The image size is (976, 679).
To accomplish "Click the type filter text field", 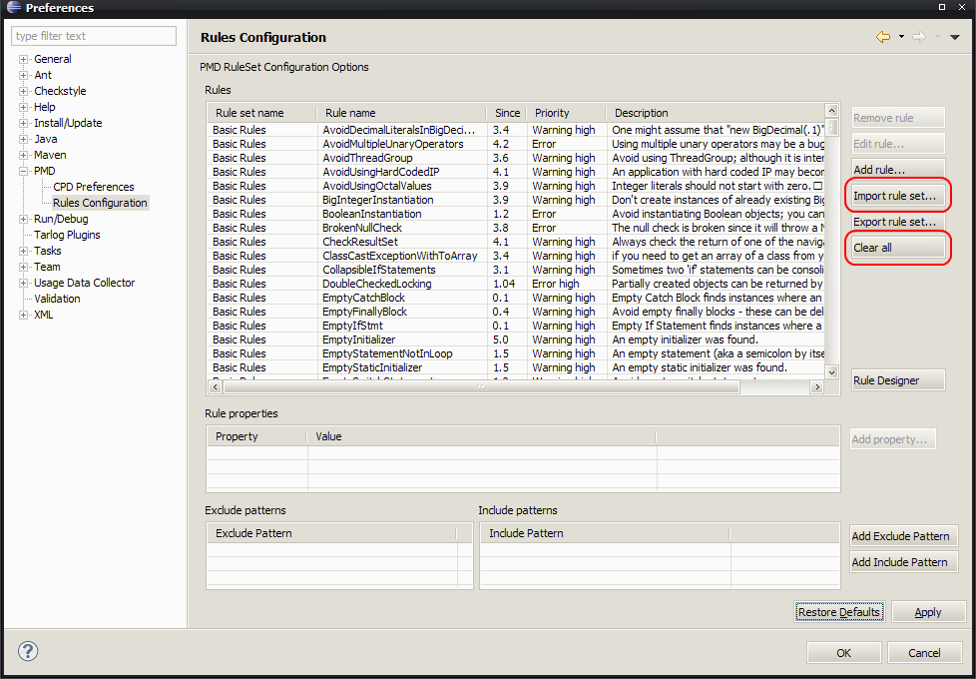I will (94, 36).
